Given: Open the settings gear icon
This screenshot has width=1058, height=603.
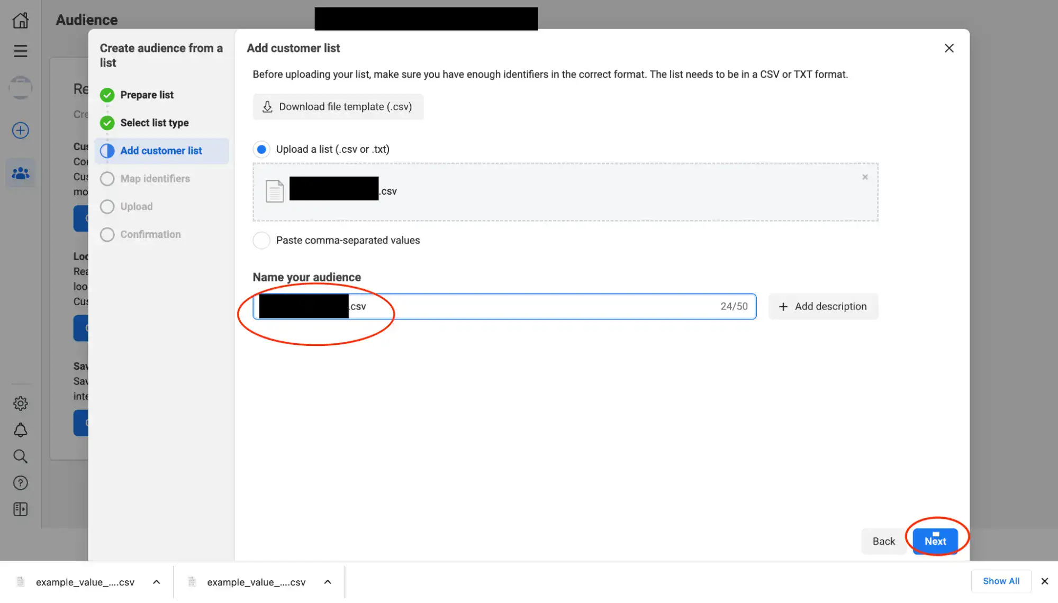Looking at the screenshot, I should pos(20,404).
